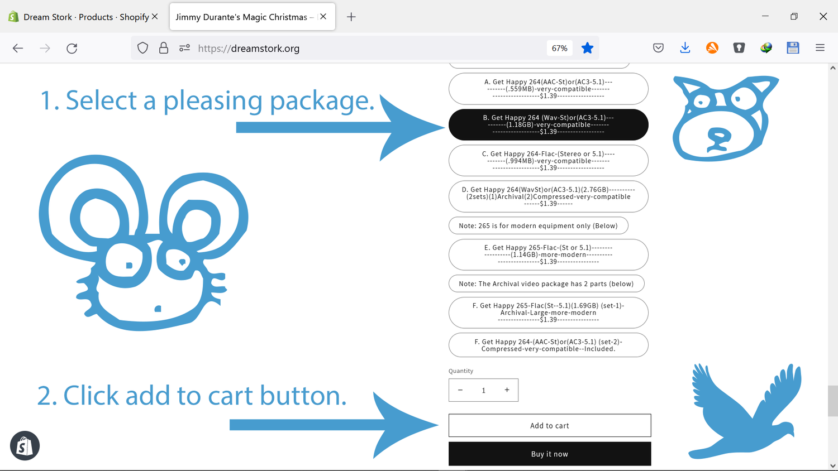Click the site security padlock icon
This screenshot has width=838, height=471.
coord(164,49)
